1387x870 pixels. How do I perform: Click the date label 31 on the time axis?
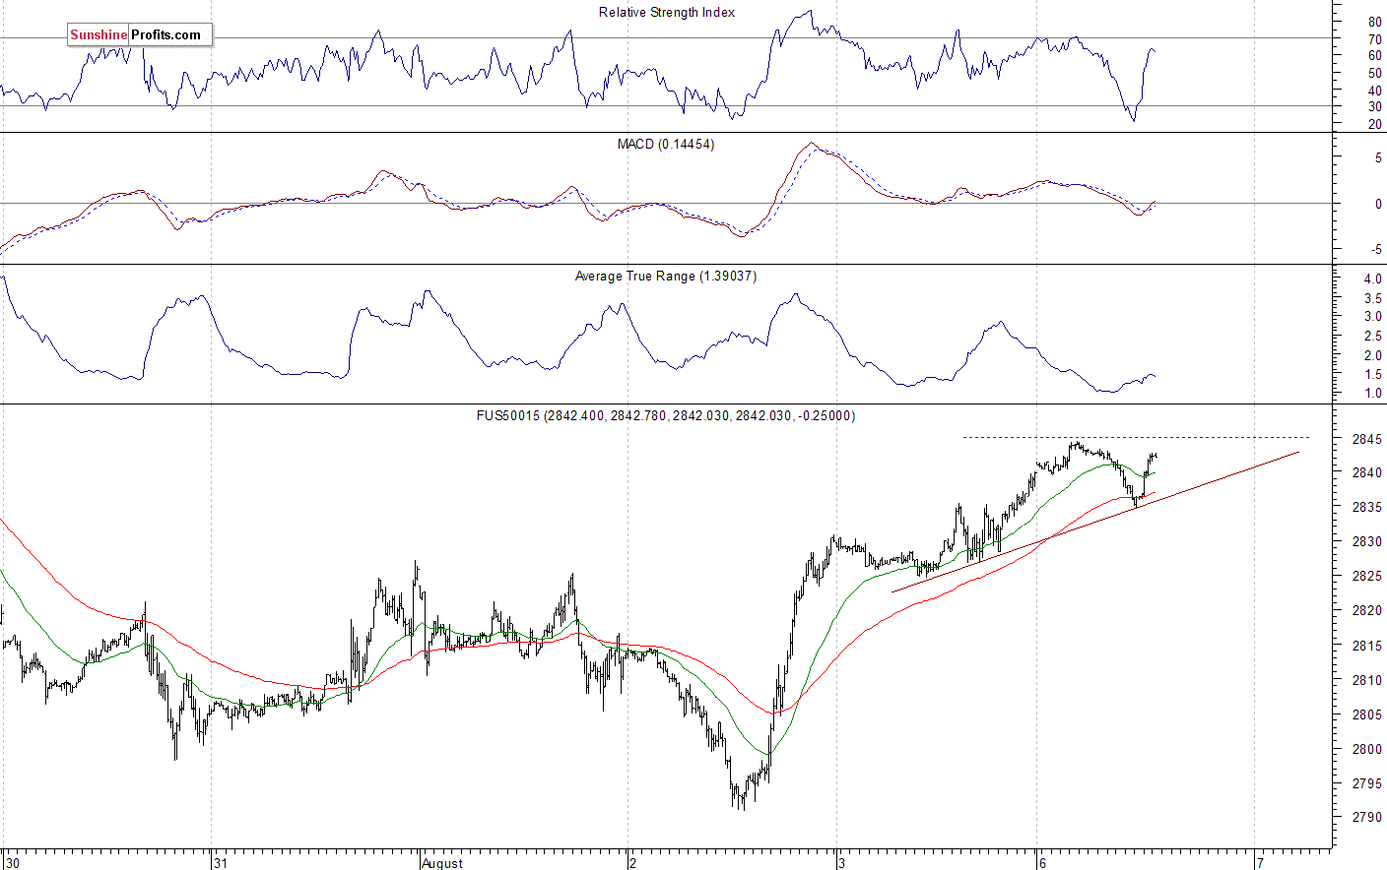click(221, 863)
